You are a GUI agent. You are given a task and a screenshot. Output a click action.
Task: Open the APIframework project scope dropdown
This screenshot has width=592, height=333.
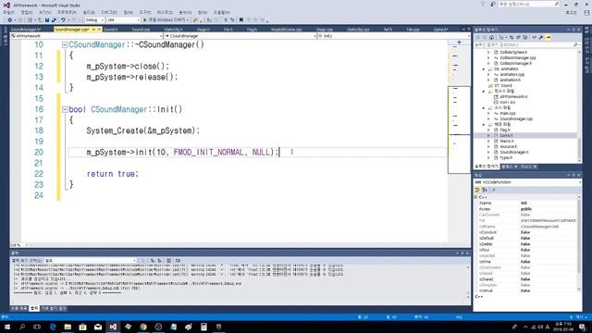[x=86, y=36]
